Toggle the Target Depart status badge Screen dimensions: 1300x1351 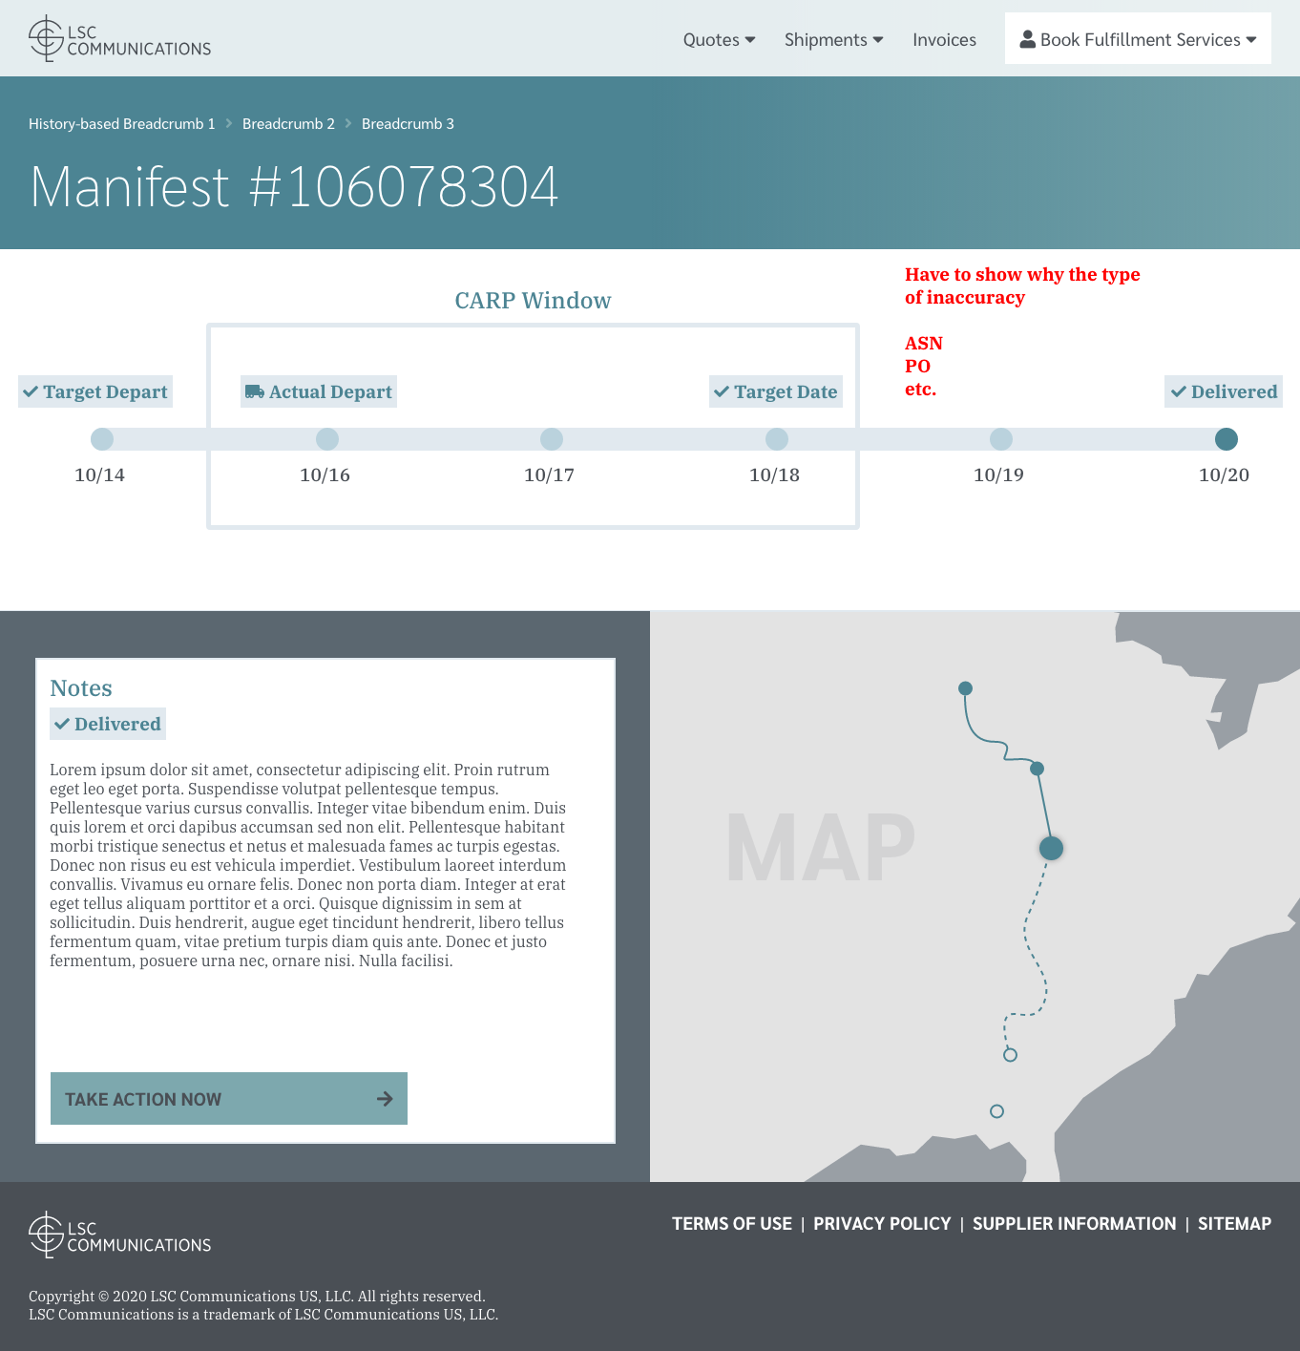[x=94, y=391]
